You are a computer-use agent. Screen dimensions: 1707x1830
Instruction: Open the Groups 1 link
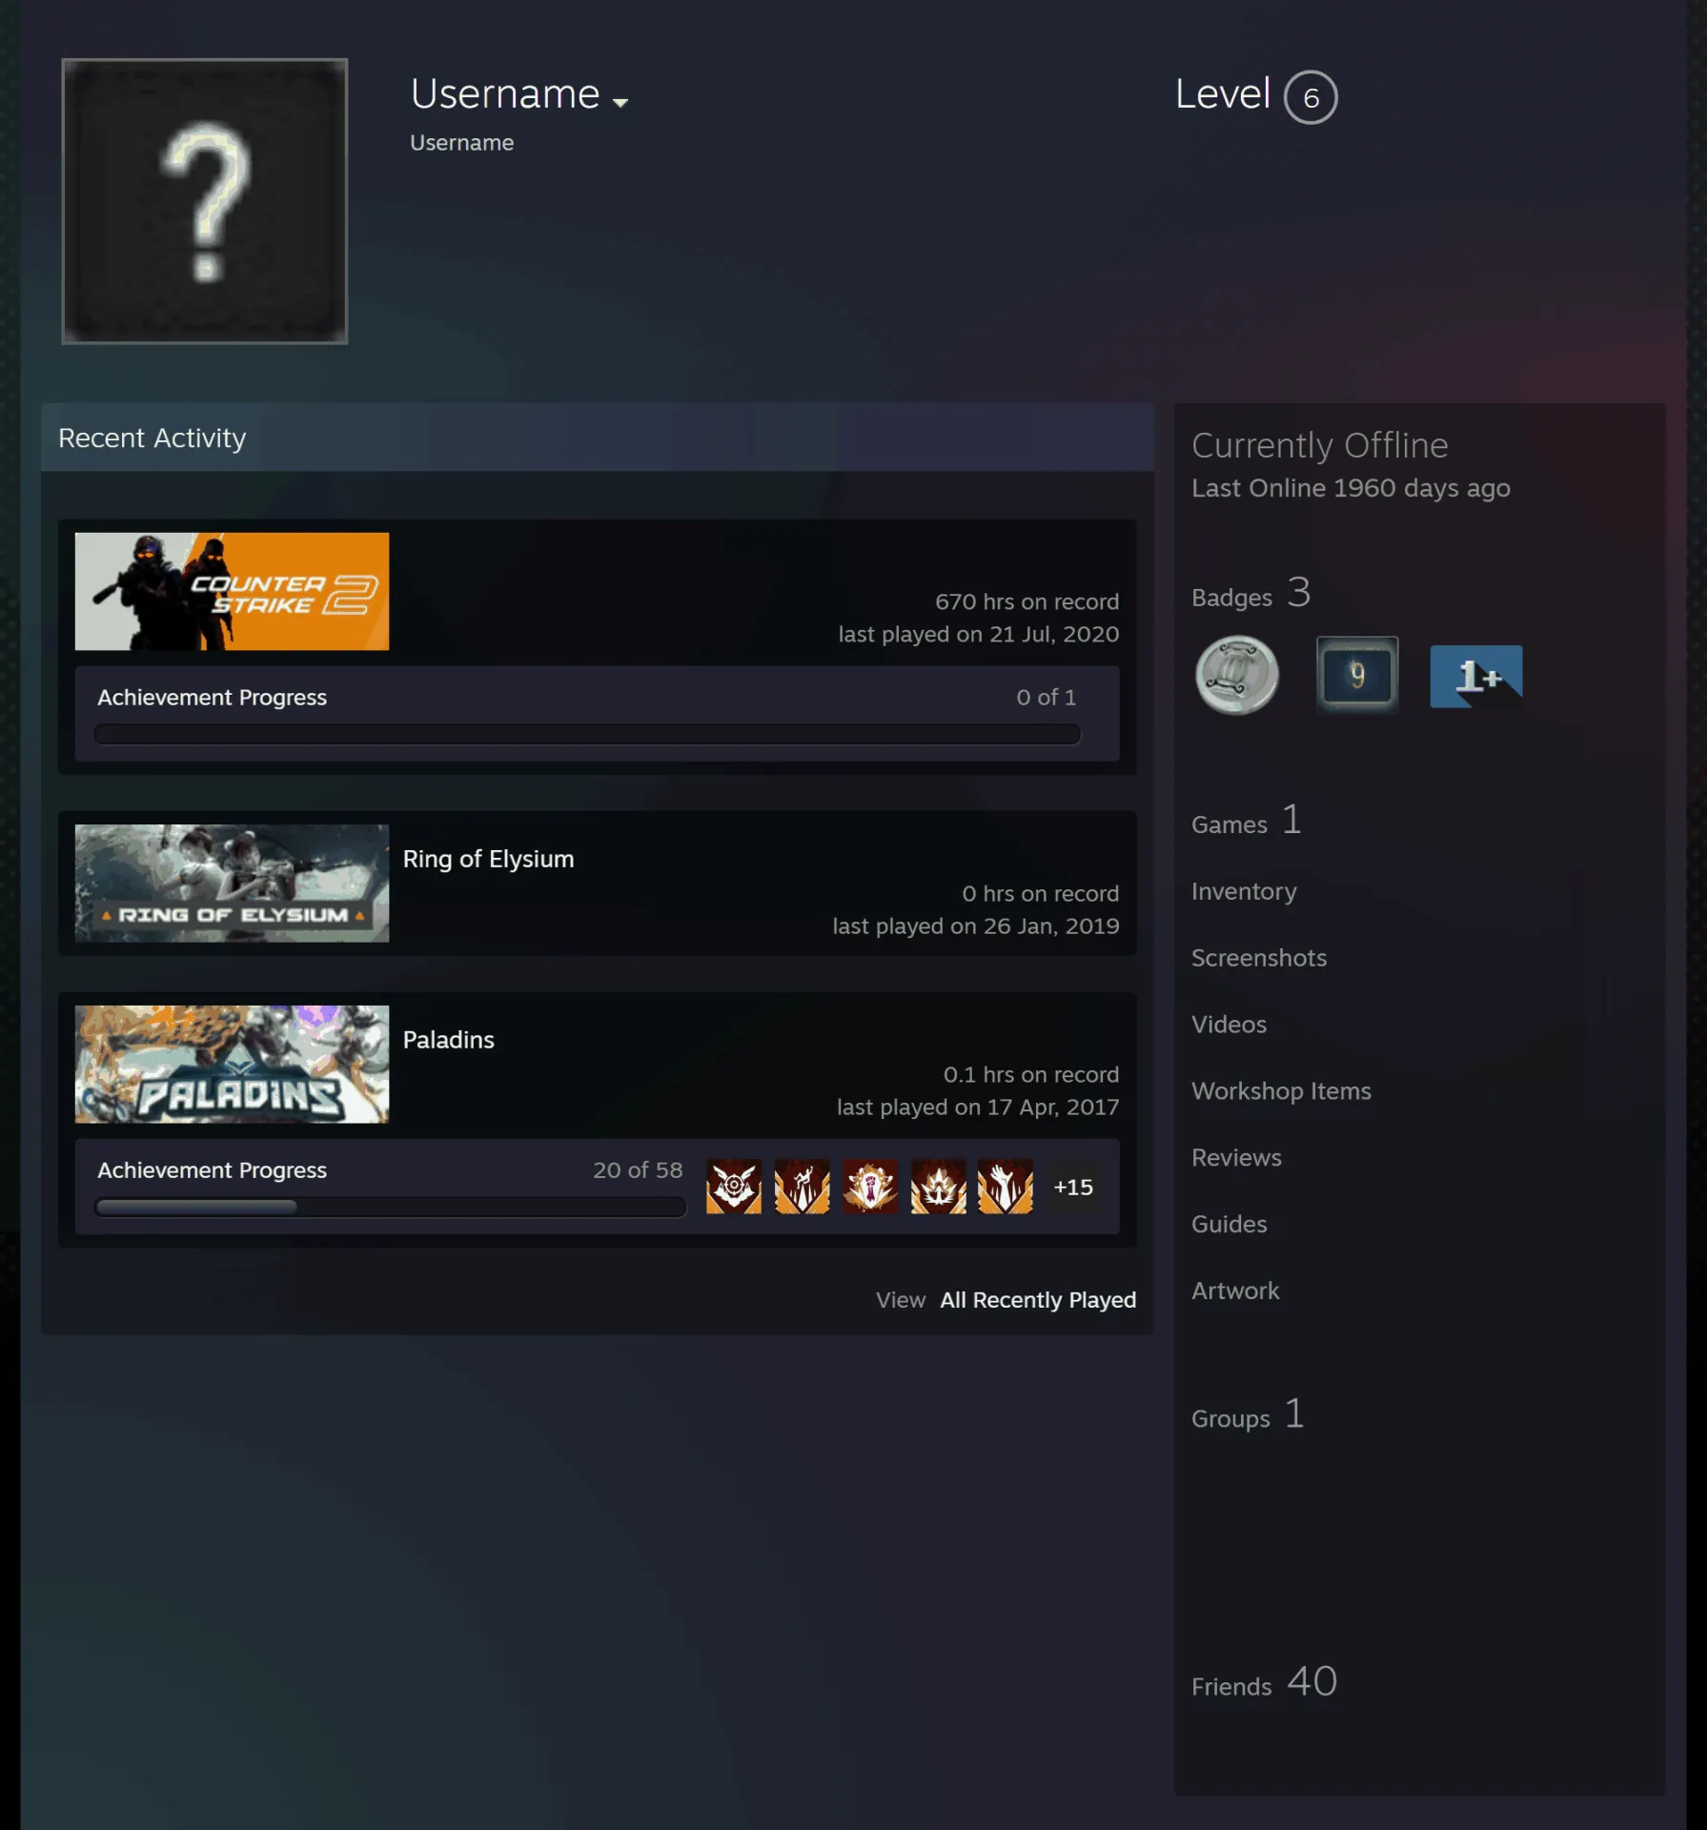click(x=1248, y=1415)
